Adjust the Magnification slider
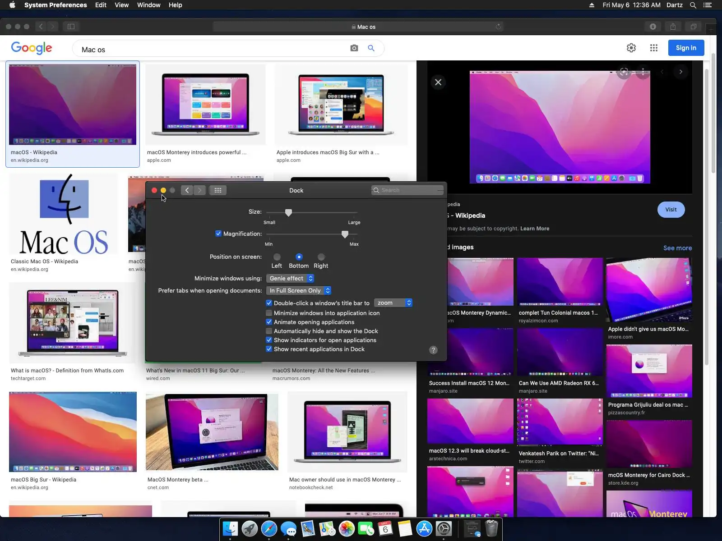This screenshot has height=541, width=722. pos(345,234)
